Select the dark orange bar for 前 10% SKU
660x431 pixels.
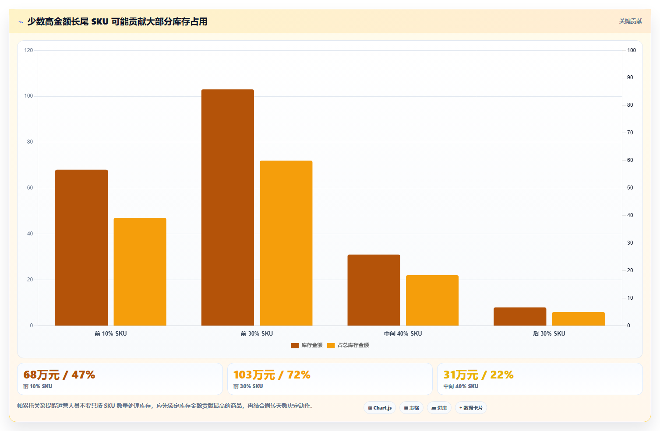(x=81, y=248)
